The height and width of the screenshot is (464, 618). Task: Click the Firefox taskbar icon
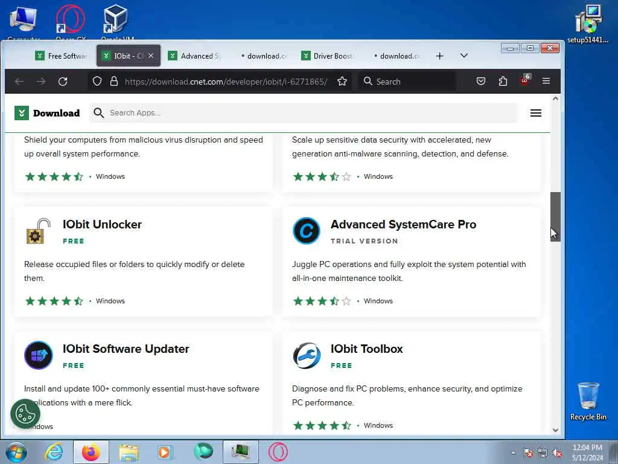pos(91,453)
